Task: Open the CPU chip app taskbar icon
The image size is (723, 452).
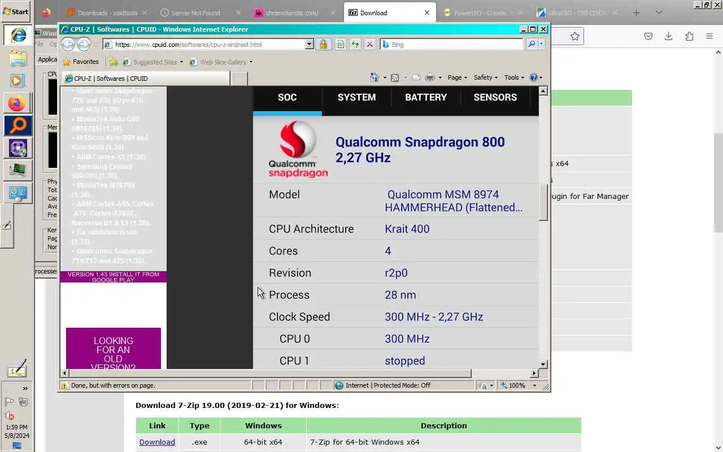Action: [18, 148]
